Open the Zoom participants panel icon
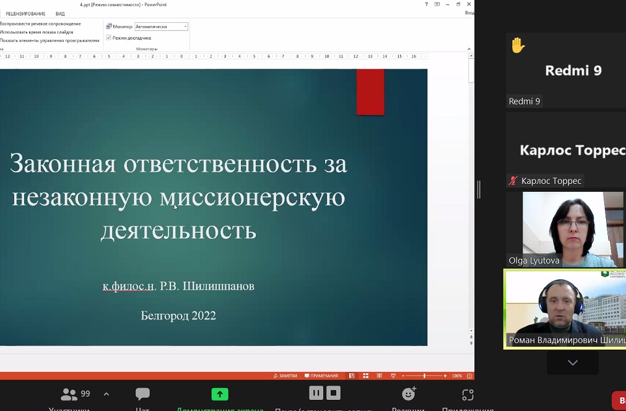The image size is (626, 411). click(x=69, y=394)
